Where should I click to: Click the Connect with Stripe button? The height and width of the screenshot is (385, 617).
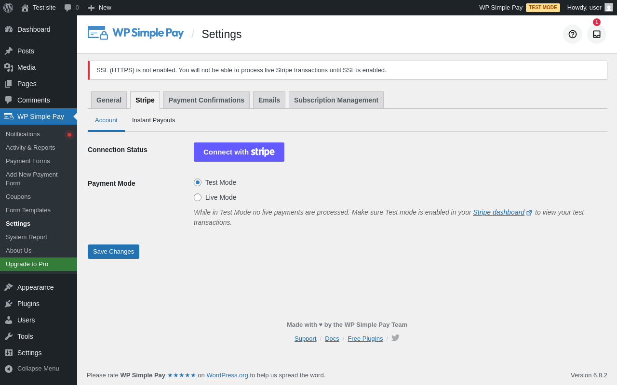click(x=239, y=152)
